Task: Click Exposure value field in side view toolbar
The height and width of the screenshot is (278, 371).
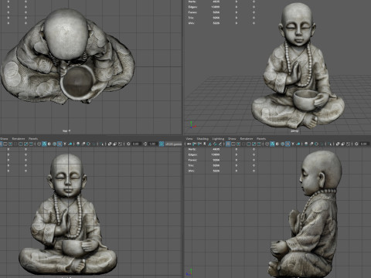Action: 365,144
